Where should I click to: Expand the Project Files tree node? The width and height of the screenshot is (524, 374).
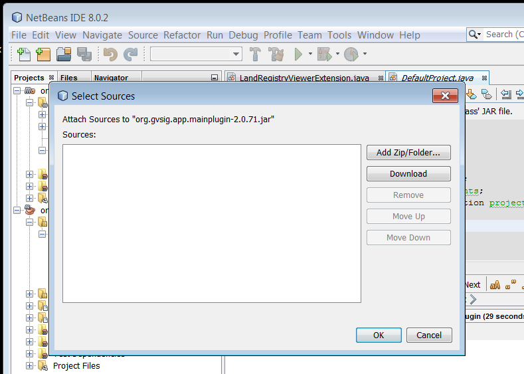tap(29, 365)
